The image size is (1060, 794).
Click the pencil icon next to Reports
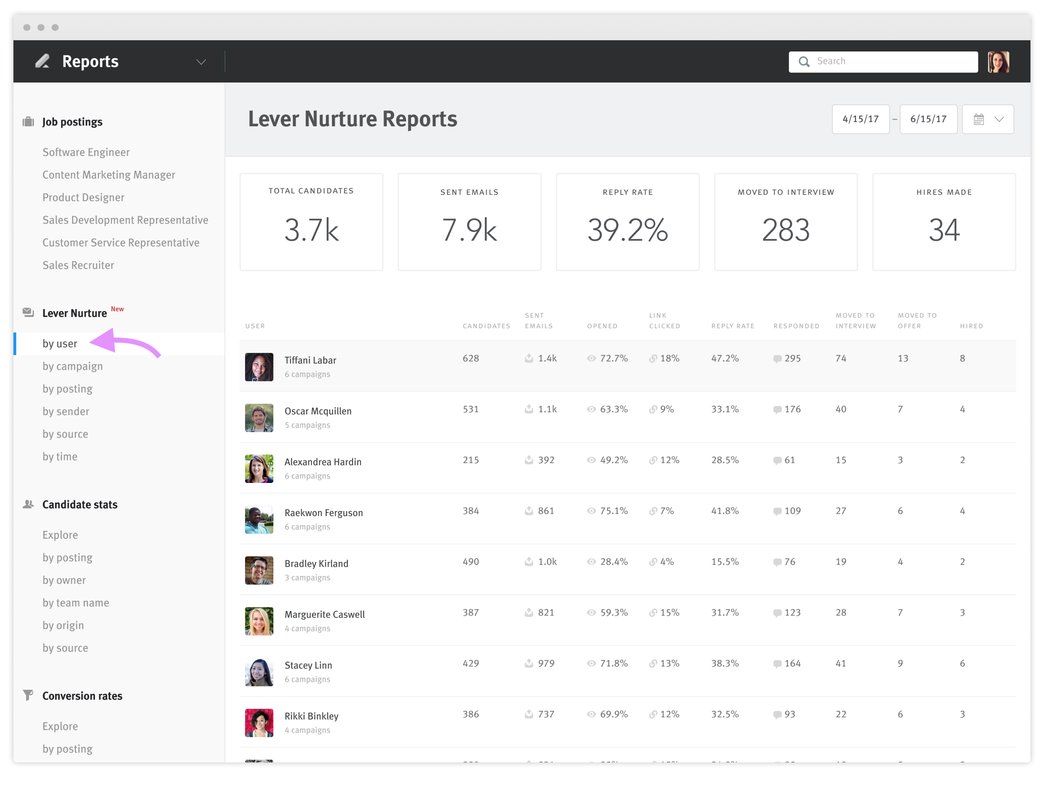coord(42,61)
